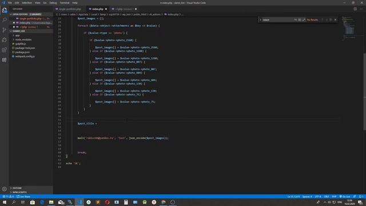
Task: Toggle Match Case in find widget
Action: click(x=296, y=20)
